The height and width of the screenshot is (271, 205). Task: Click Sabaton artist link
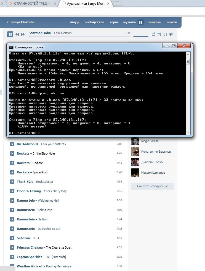tap(23, 238)
